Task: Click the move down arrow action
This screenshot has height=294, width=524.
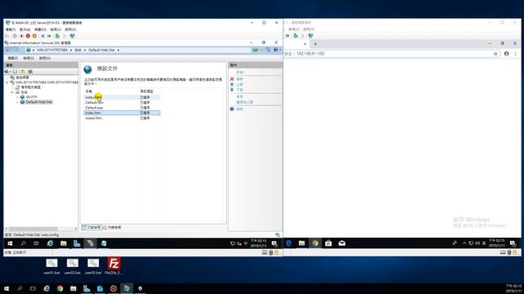Action: click(x=232, y=90)
